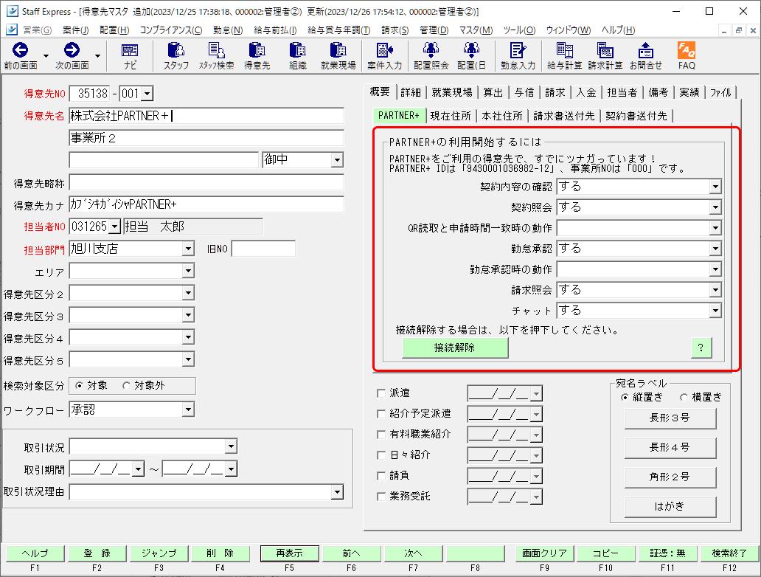Viewport: 761px width, 577px height.
Task: Check the 有料職業紹介 checkbox
Action: coord(381,434)
